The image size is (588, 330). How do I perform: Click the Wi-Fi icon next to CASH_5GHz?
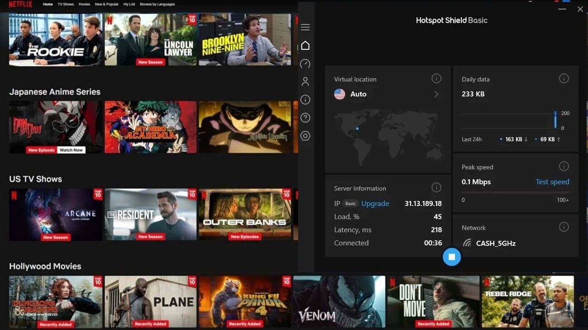(467, 244)
